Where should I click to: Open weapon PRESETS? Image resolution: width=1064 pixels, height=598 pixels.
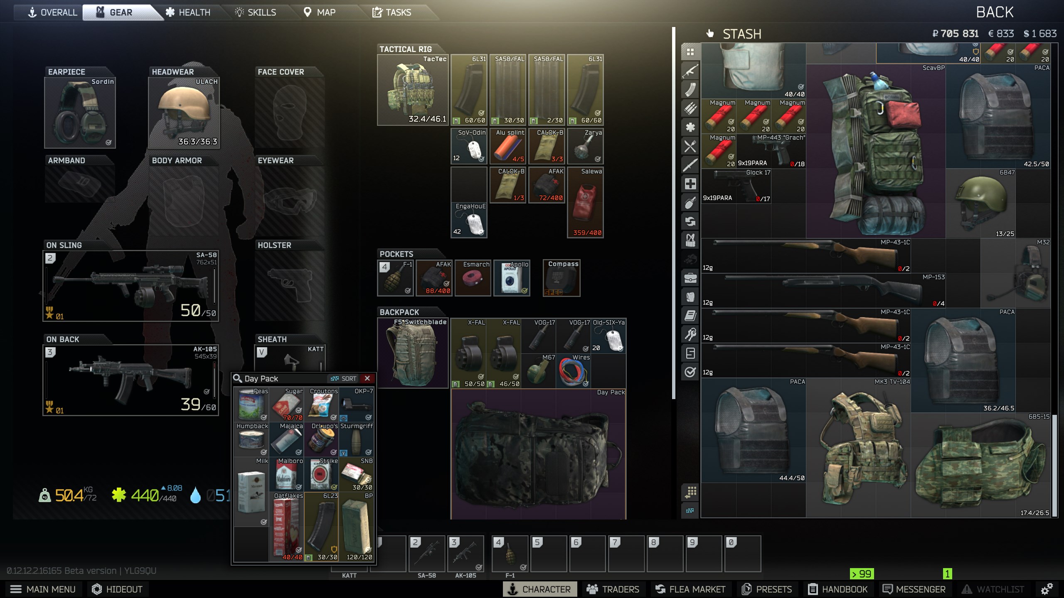click(x=767, y=589)
